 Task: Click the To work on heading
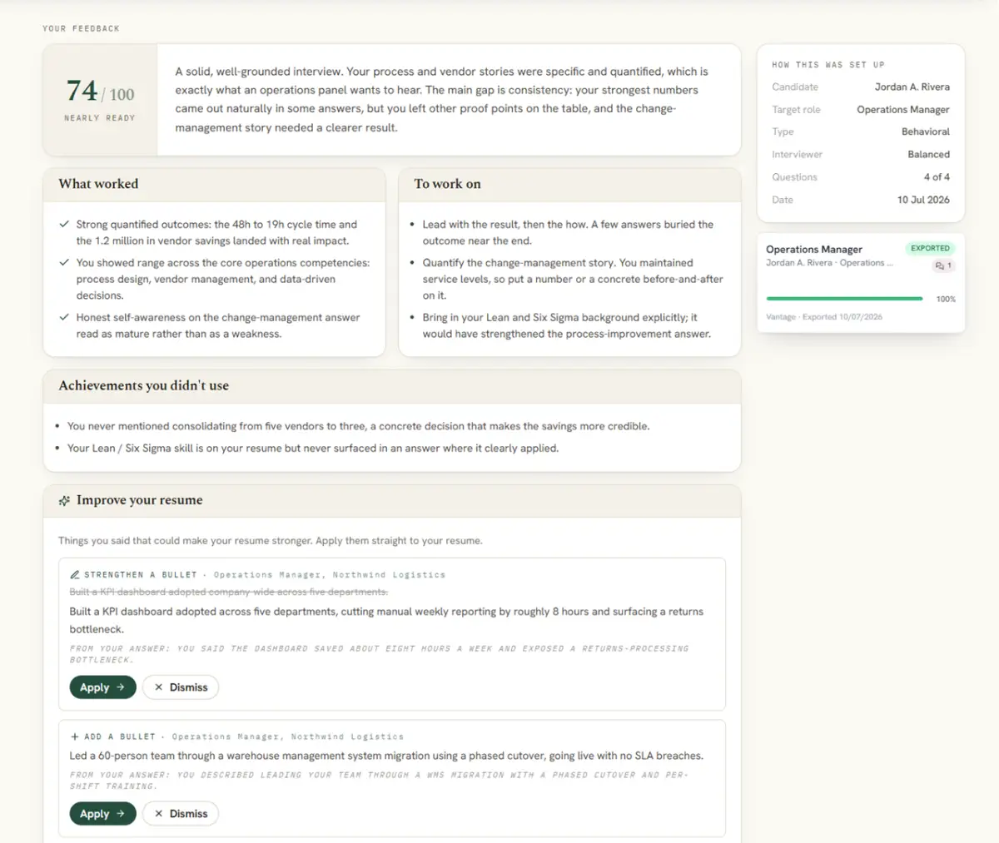click(x=448, y=184)
